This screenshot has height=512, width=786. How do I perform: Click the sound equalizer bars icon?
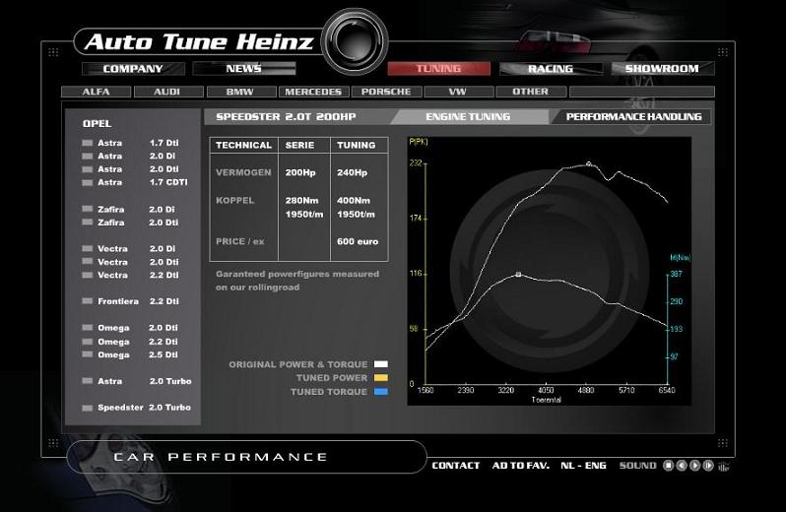[x=723, y=467]
